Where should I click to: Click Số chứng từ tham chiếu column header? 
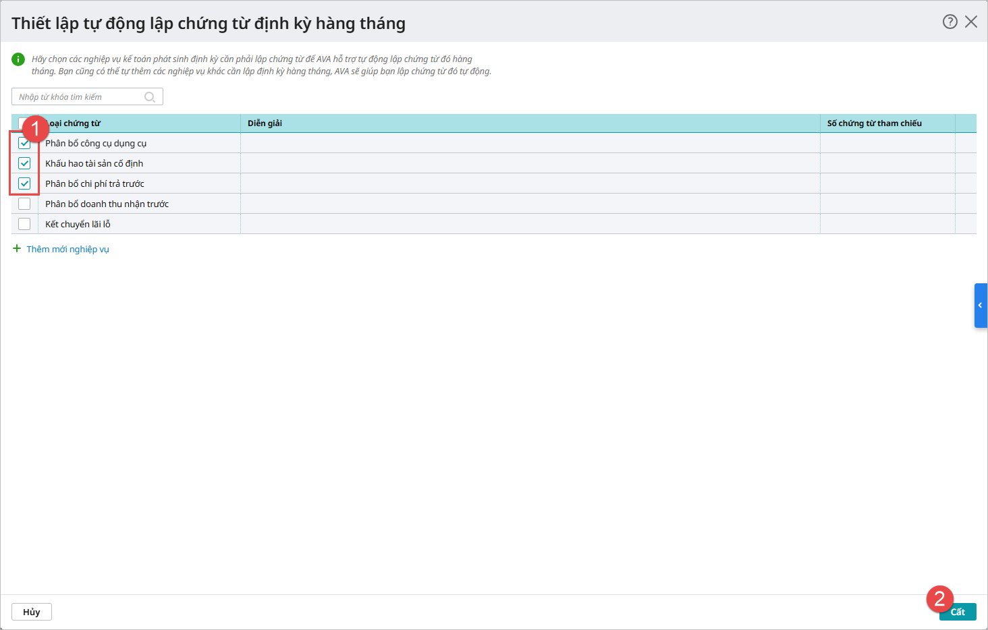tap(874, 123)
